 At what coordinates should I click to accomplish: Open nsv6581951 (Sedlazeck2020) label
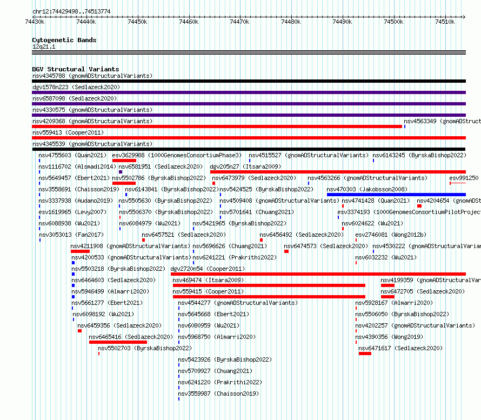click(x=161, y=166)
